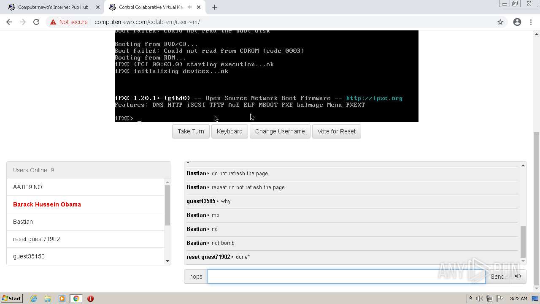Open the Chrome three-dot menu
The width and height of the screenshot is (540, 304).
pyautogui.click(x=531, y=22)
